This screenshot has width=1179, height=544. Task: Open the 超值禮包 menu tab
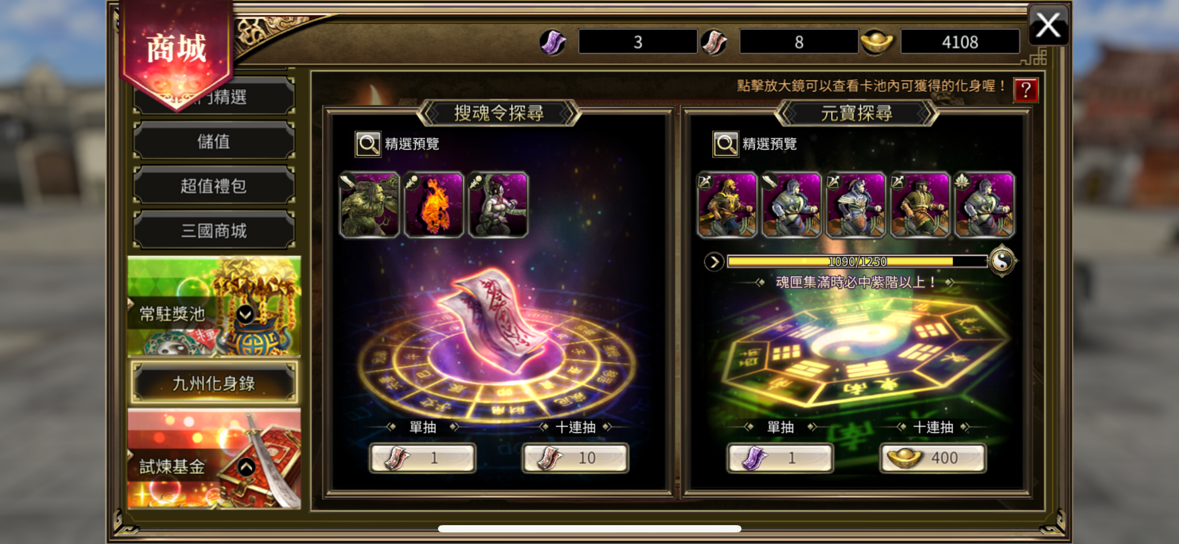coord(213,186)
